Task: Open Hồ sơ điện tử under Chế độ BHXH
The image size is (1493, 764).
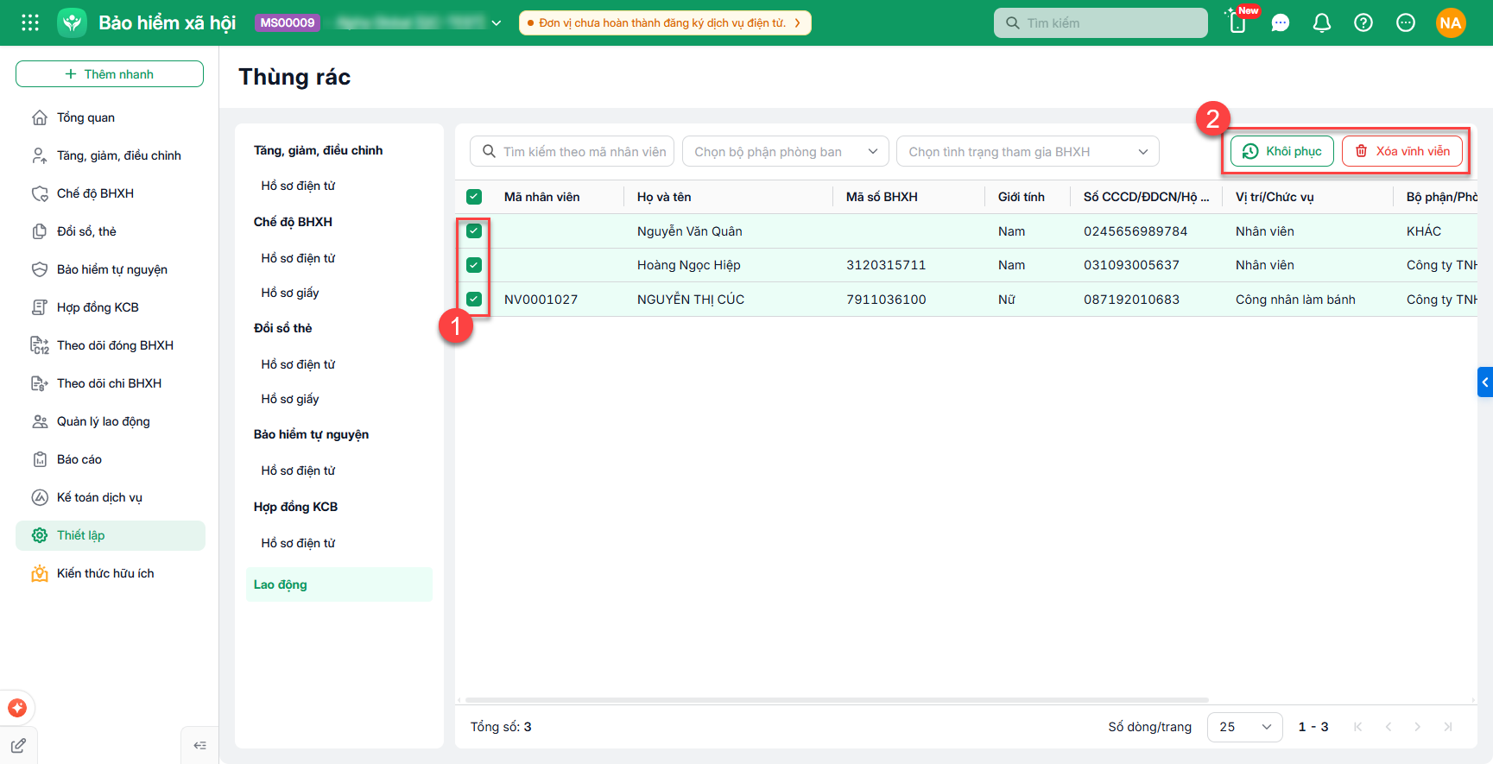Action: [298, 258]
